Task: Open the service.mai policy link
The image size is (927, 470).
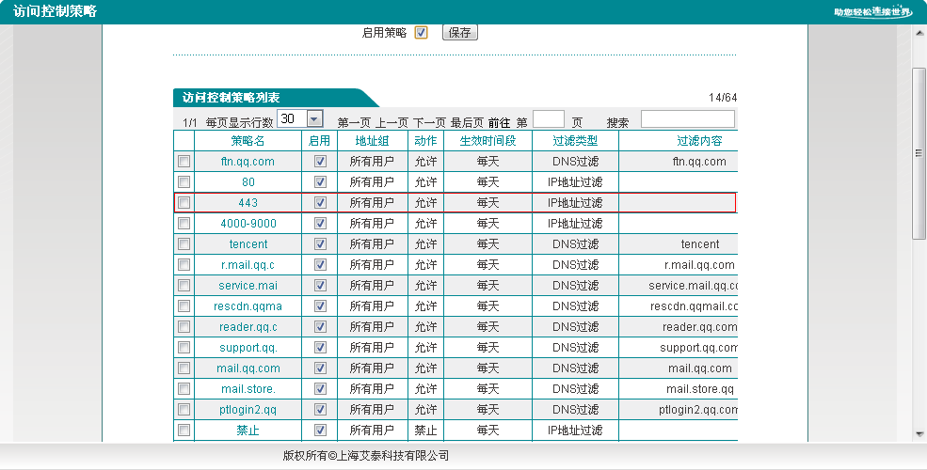Action: click(x=248, y=285)
